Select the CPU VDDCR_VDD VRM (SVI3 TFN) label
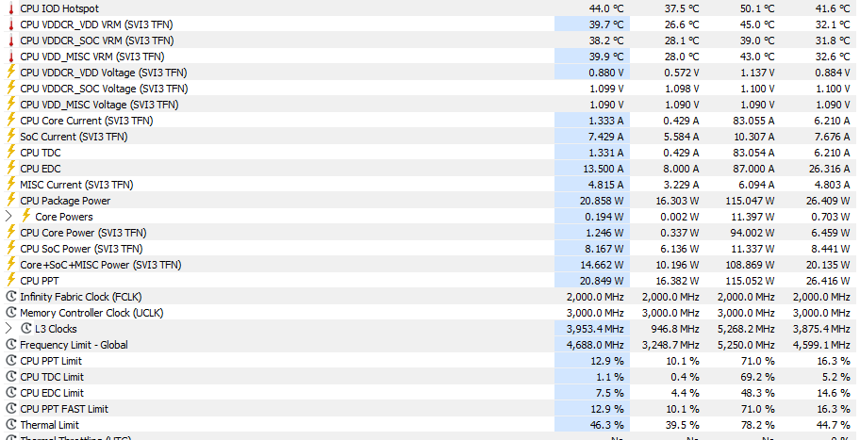 pos(96,24)
